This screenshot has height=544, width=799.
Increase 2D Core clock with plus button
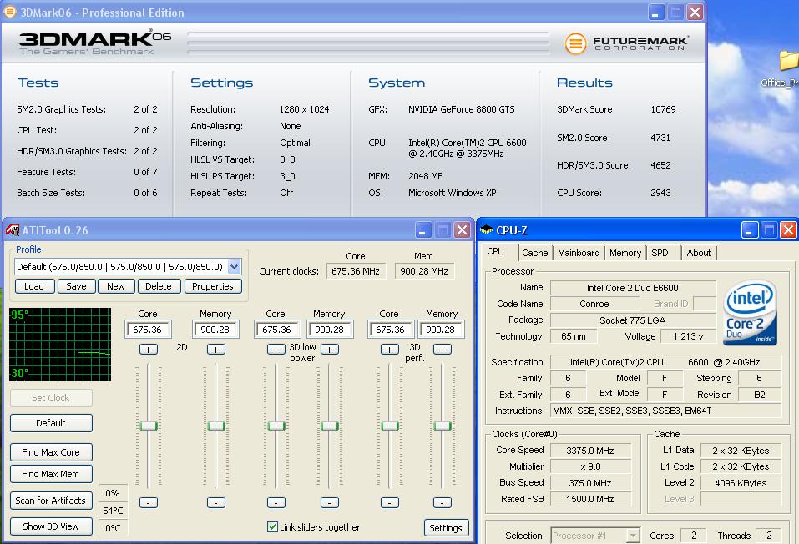[x=149, y=350]
